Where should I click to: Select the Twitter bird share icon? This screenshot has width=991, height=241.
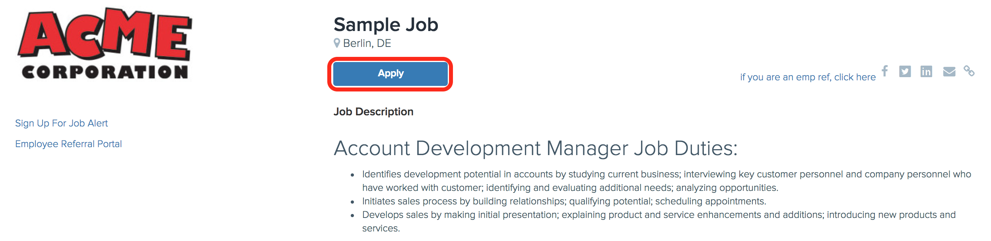click(905, 72)
